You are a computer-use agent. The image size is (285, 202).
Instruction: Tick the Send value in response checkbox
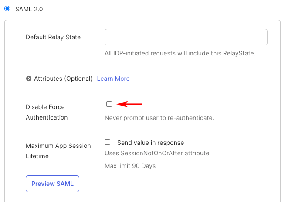tap(108, 142)
